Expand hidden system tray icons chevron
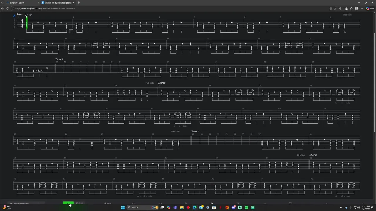The width and height of the screenshot is (376, 211). click(x=341, y=207)
